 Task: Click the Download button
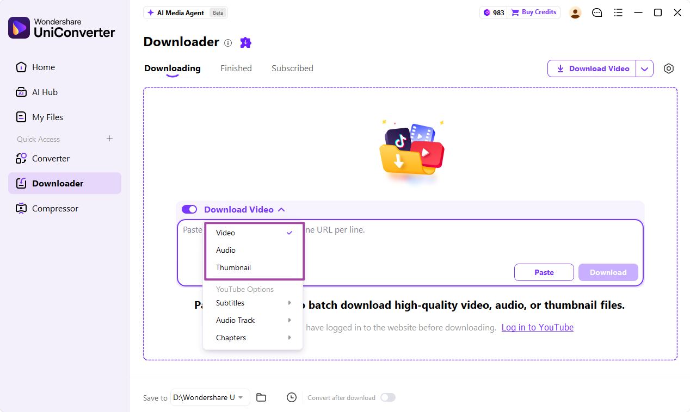click(x=608, y=272)
